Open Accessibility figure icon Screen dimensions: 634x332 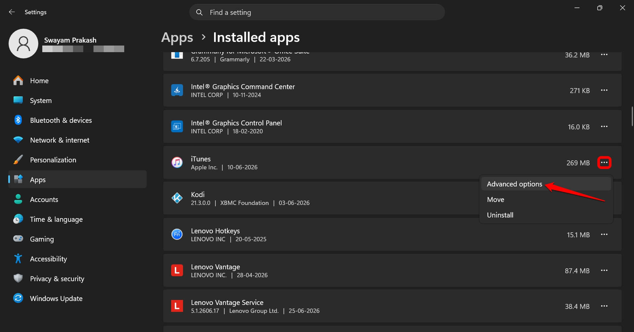coord(18,259)
